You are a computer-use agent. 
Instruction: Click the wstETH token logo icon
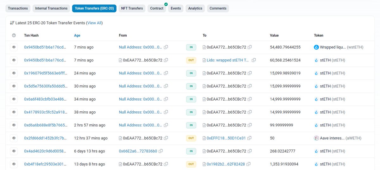[316, 47]
